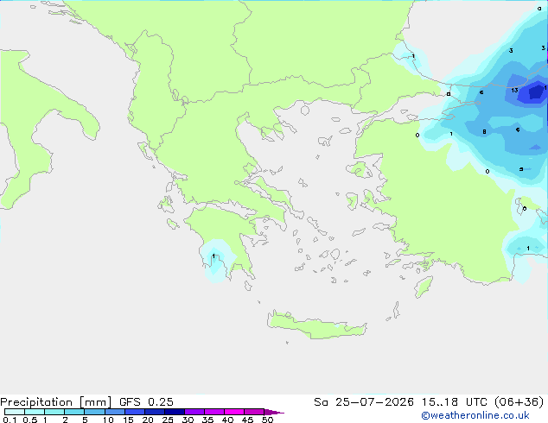Image resolution: width=548 pixels, height=423 pixels.
Task: Click the '15..18 UTC' time text
Action: [x=454, y=402]
